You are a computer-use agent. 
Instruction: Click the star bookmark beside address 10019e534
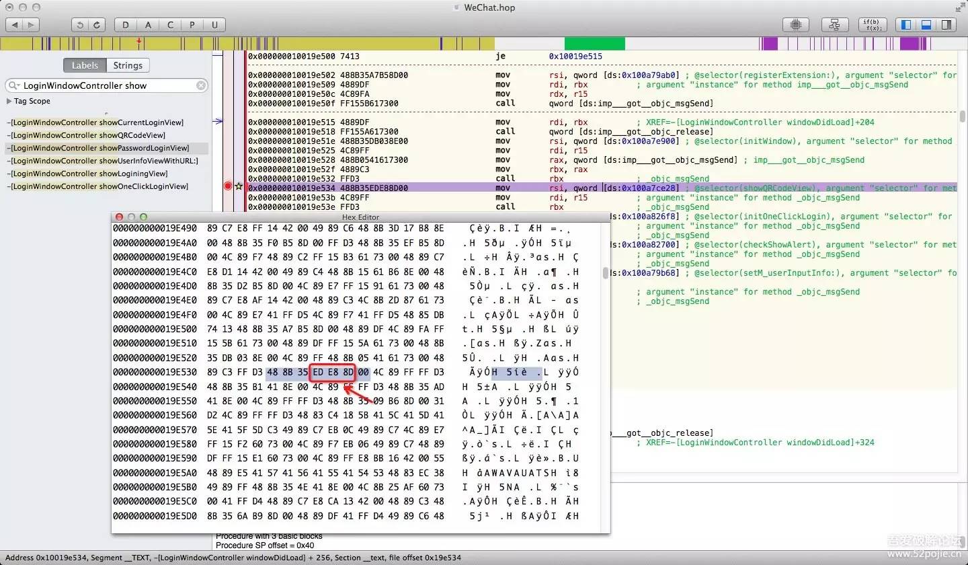(x=239, y=186)
